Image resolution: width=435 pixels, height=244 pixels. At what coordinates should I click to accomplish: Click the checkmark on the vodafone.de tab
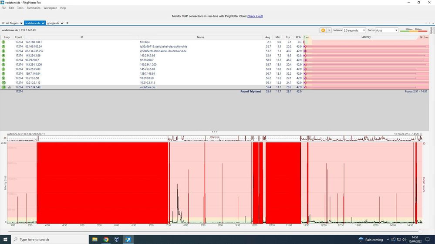click(x=43, y=23)
